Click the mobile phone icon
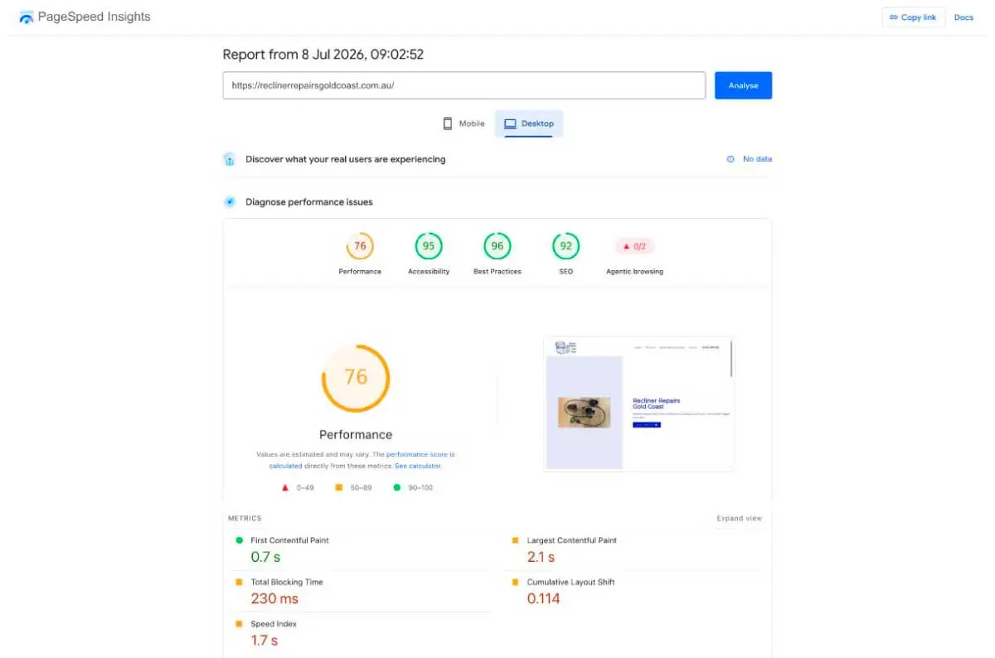The width and height of the screenshot is (995, 658). (x=448, y=123)
